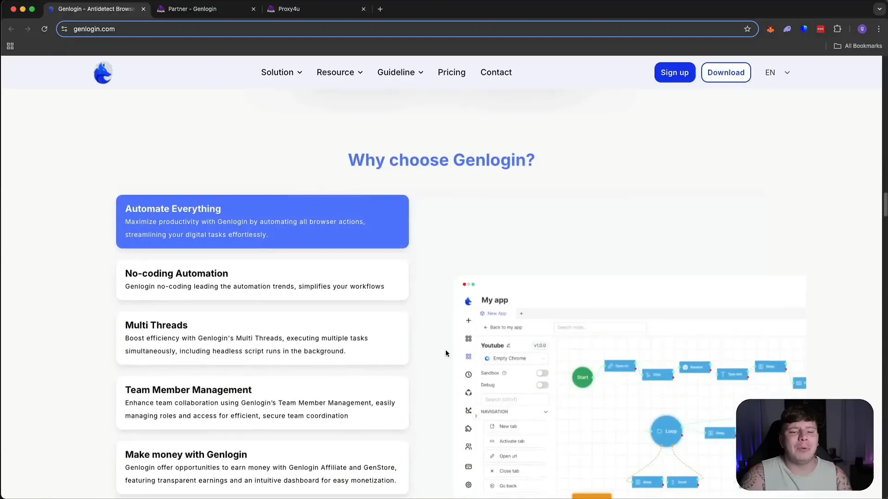Open the EN language dropdown
The width and height of the screenshot is (888, 499).
(x=777, y=73)
